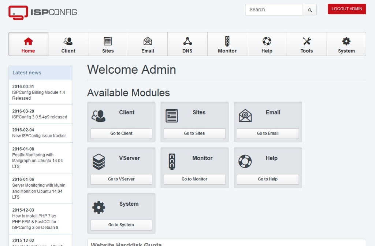Click the Email envelope icon in modules
Viewport: 375px width, 246px height.
tap(245, 115)
